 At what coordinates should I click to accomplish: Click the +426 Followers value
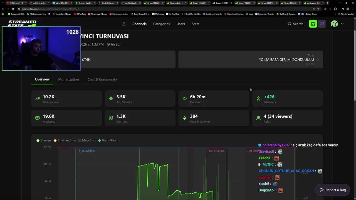(x=269, y=97)
